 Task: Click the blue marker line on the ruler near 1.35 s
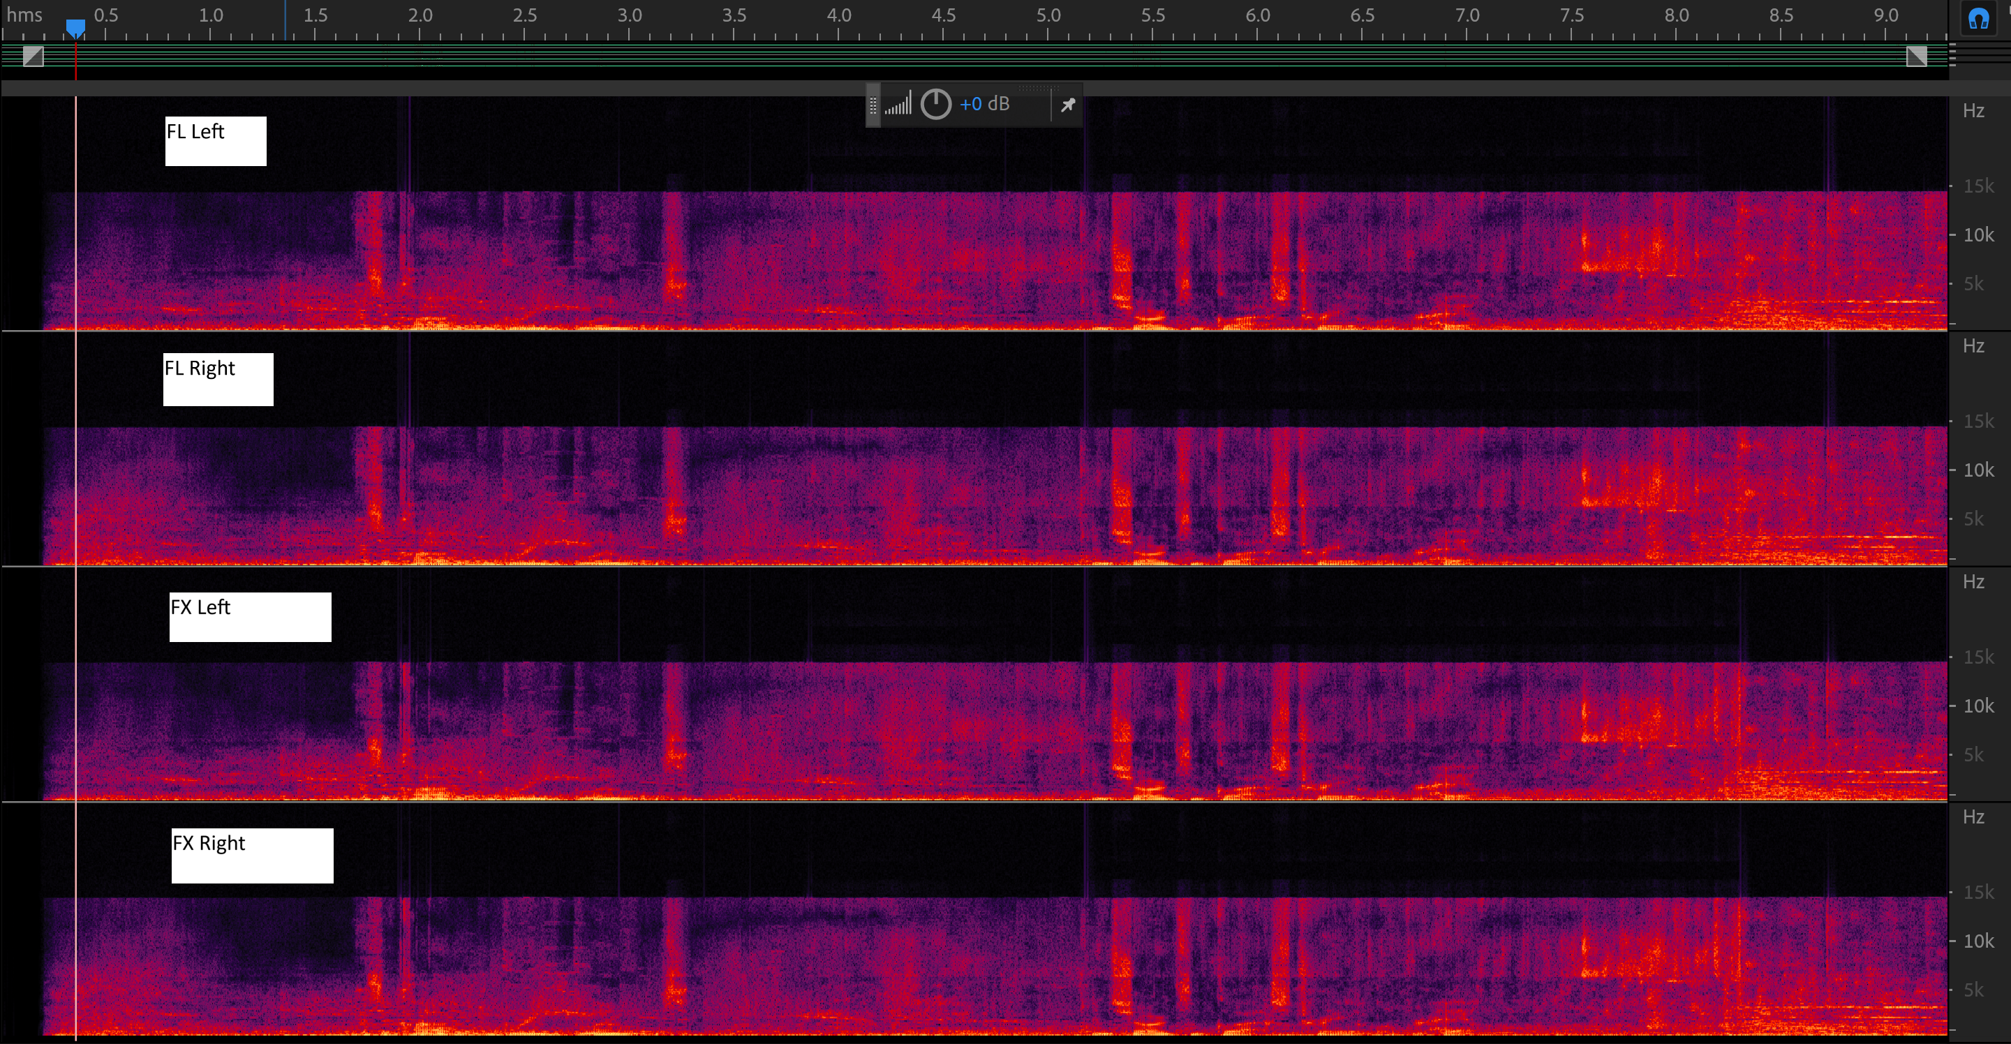285,20
